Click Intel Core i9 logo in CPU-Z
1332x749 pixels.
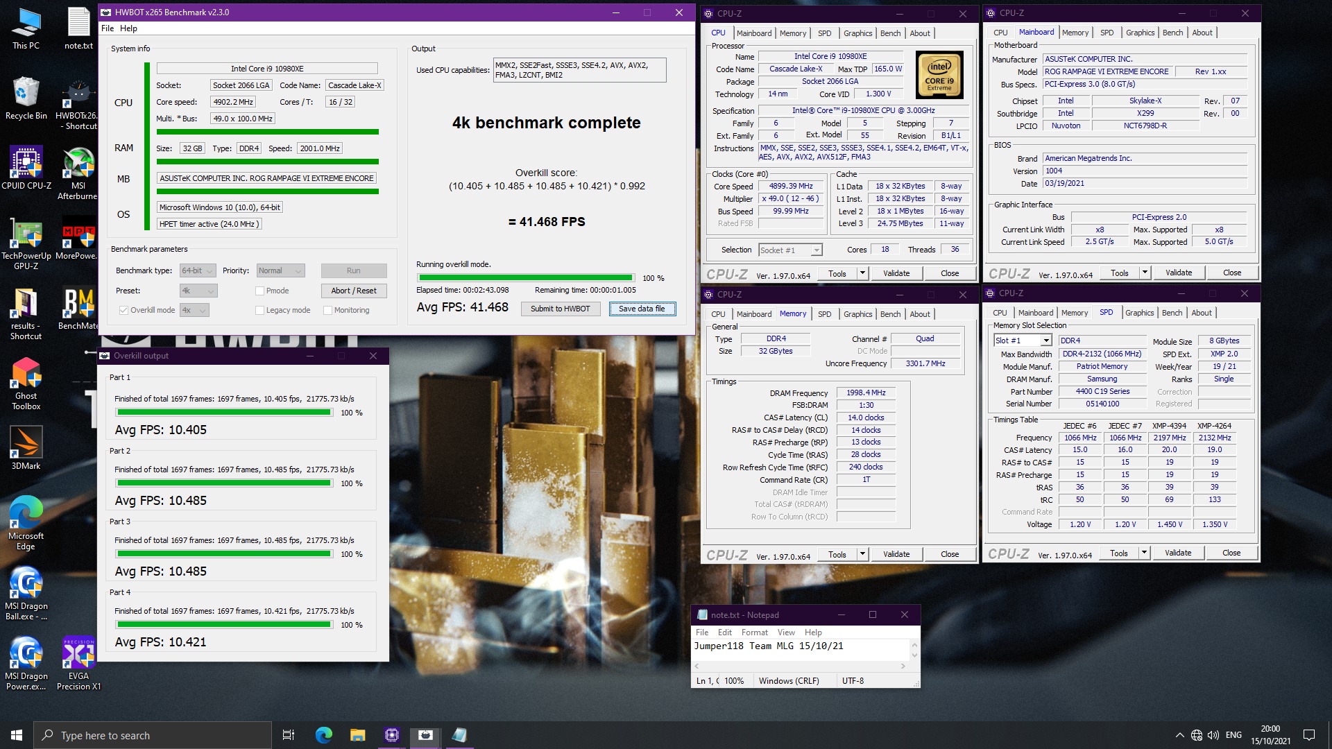coord(939,75)
